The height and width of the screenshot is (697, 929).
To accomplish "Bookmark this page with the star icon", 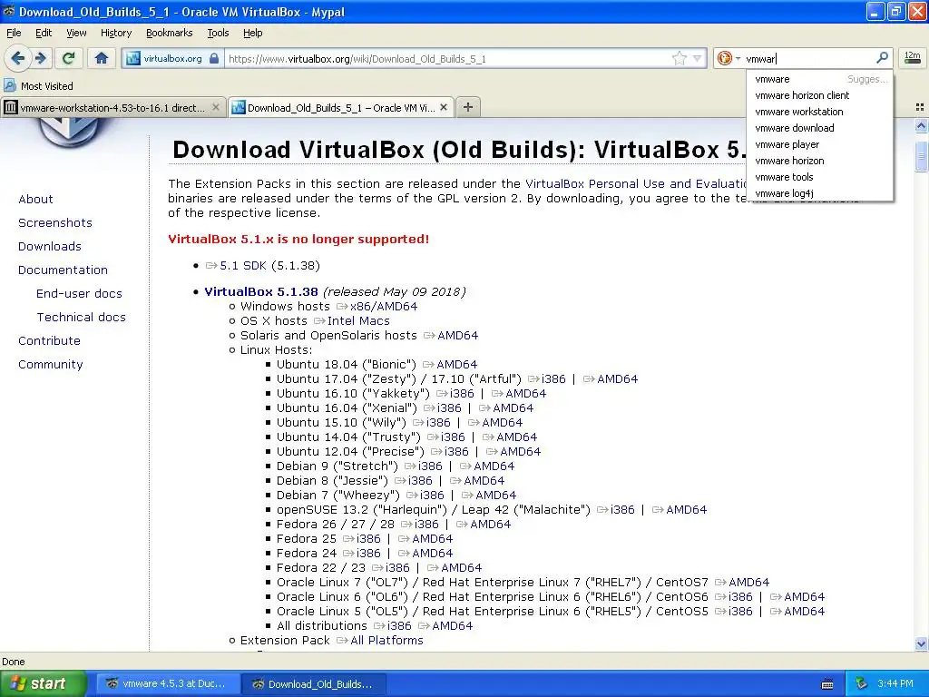I will point(679,58).
